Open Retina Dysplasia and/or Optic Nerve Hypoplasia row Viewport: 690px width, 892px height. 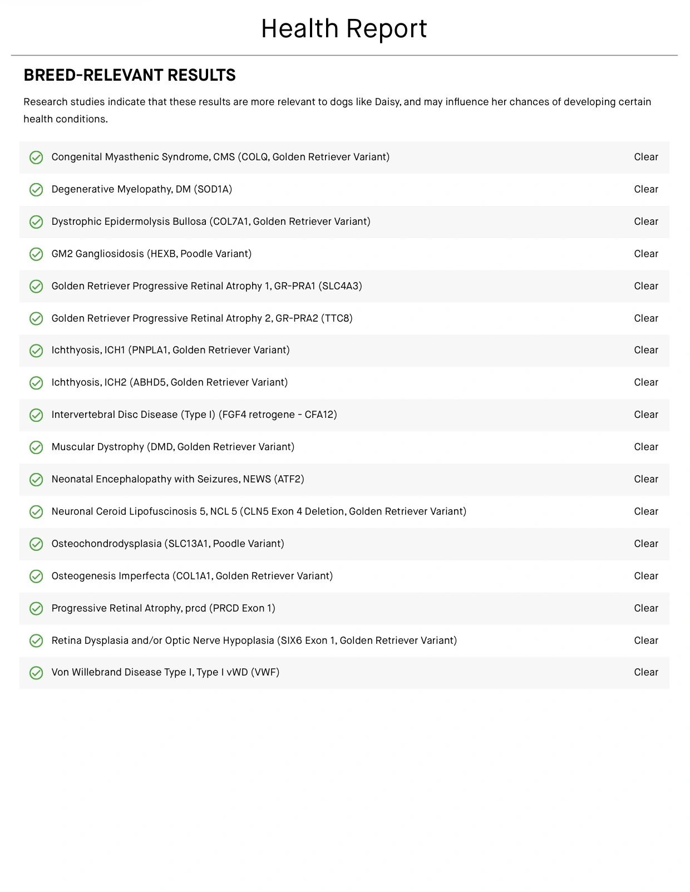coord(254,640)
